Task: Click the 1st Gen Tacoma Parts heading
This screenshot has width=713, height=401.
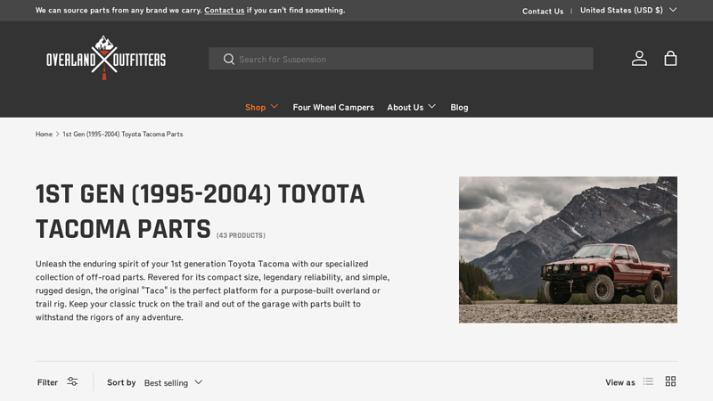Action: [x=200, y=211]
